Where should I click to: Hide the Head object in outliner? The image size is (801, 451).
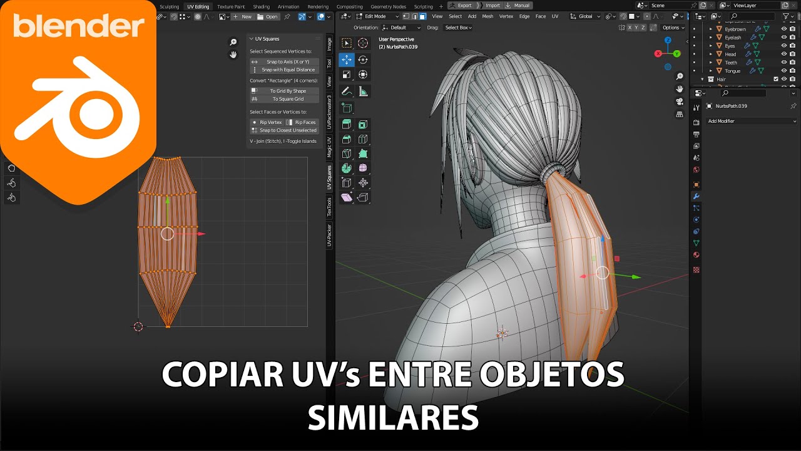[784, 54]
